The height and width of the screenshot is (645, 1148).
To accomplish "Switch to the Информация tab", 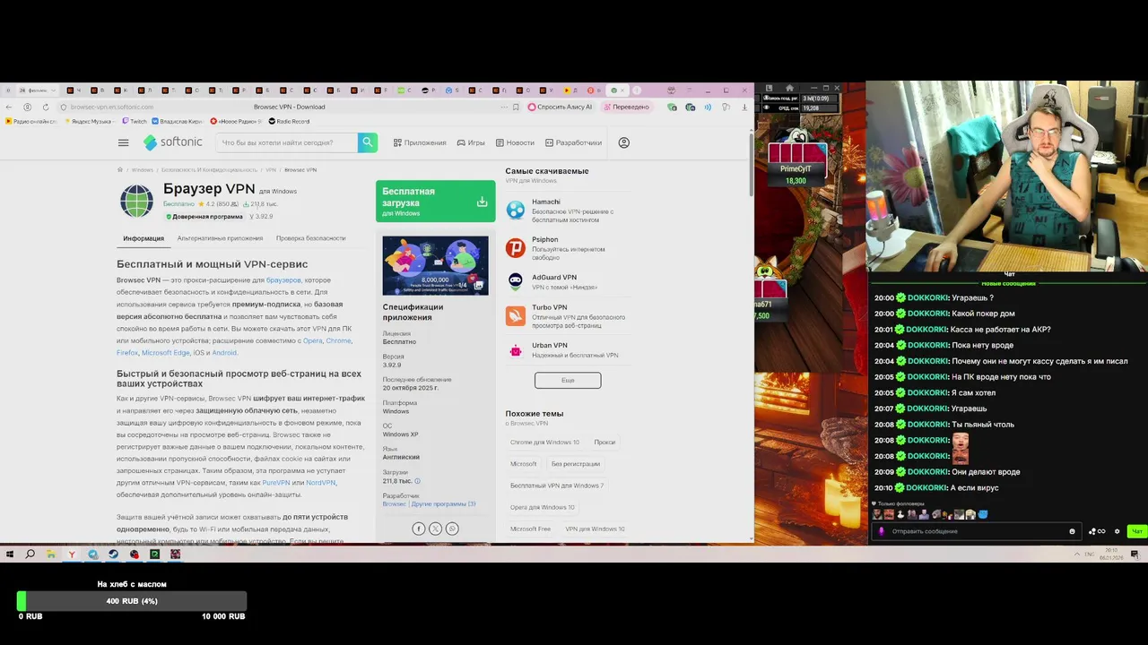I will click(143, 238).
